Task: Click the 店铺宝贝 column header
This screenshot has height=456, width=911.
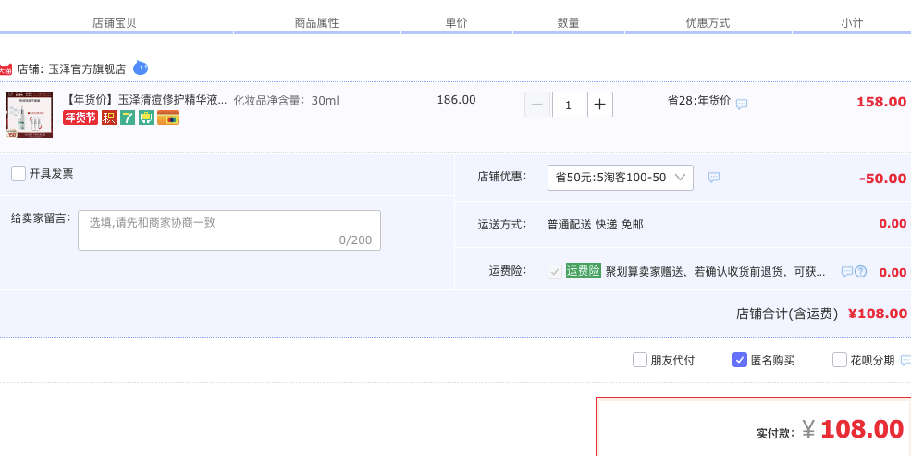Action: pos(115,23)
